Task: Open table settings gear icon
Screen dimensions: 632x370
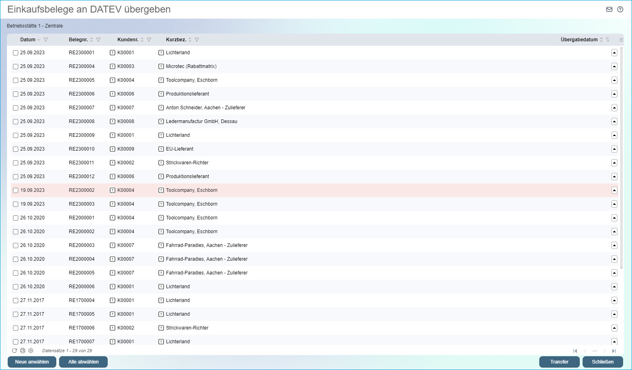Action: click(x=31, y=351)
